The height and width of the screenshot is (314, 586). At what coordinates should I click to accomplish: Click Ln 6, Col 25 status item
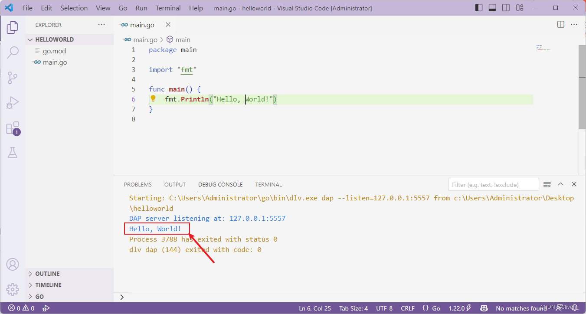315,308
